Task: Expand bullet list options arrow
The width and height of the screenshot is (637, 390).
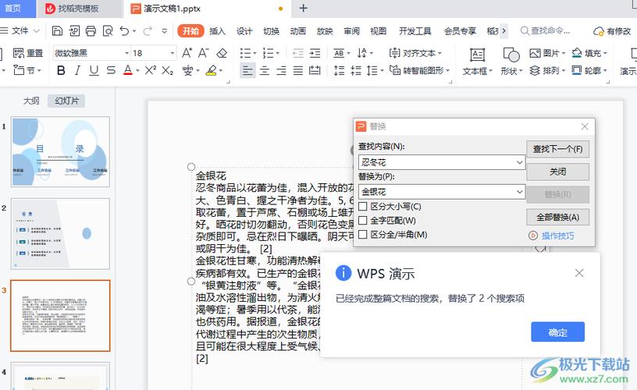Action: coord(254,53)
